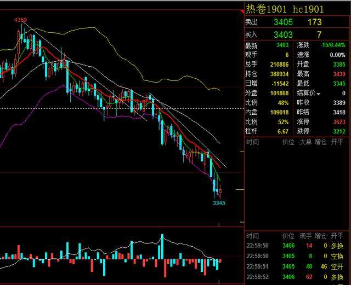Click the chart high label 4369
Screen dimensions: 351x285
[20, 20]
